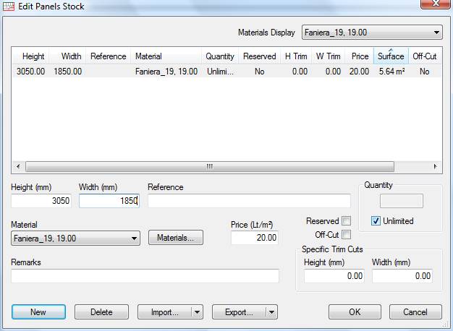Click the horizontal scrollbar left arrow
This screenshot has height=331, width=453.
pos(18,166)
